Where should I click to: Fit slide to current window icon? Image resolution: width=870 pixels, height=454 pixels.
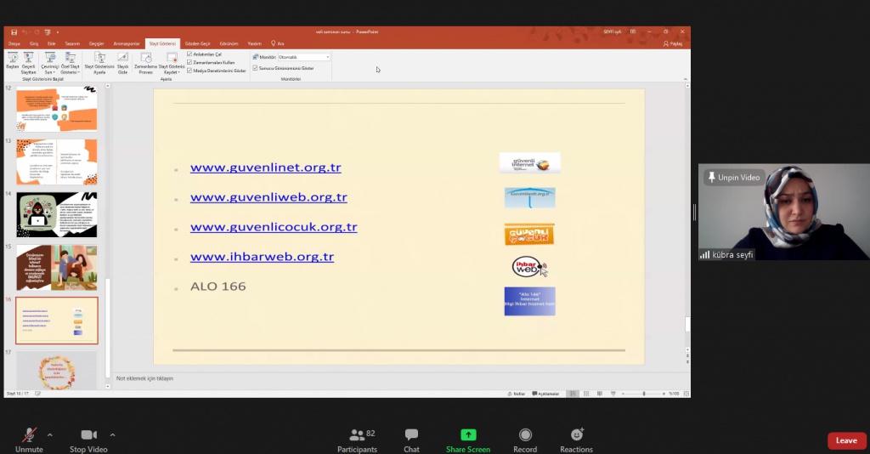(x=686, y=394)
